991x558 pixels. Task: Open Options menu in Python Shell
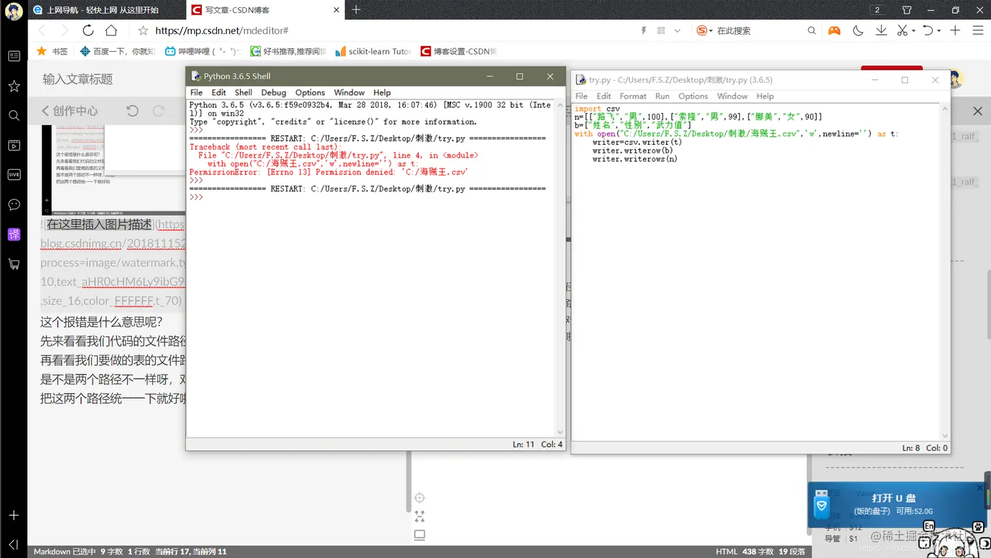(x=310, y=92)
